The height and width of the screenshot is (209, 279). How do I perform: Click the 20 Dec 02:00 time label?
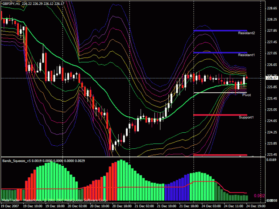click(x=77, y=206)
